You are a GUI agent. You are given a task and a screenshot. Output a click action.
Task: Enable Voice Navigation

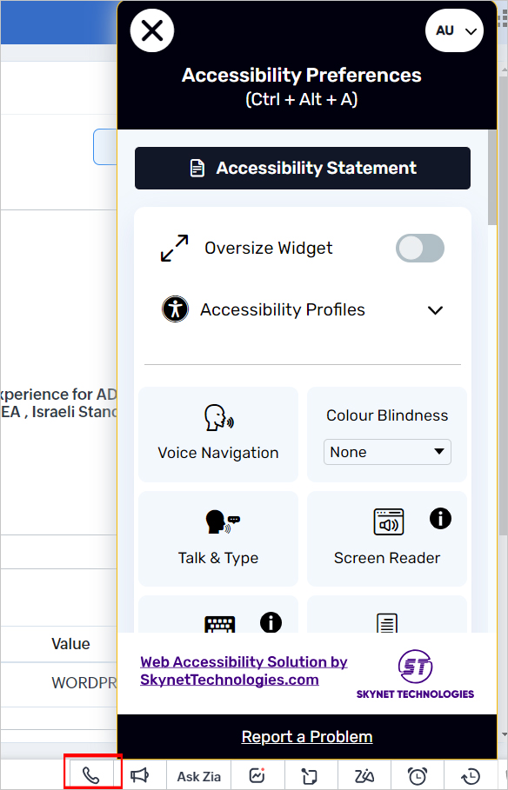pos(217,435)
